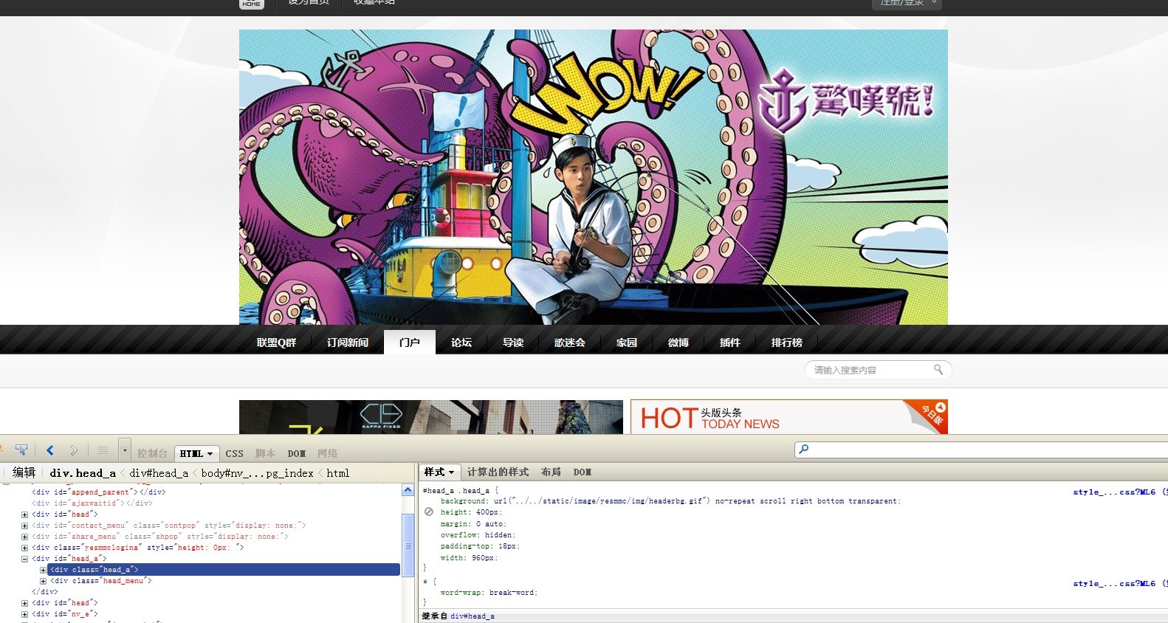Select html in the breadcrumb path
Image resolution: width=1168 pixels, height=623 pixels.
point(338,473)
